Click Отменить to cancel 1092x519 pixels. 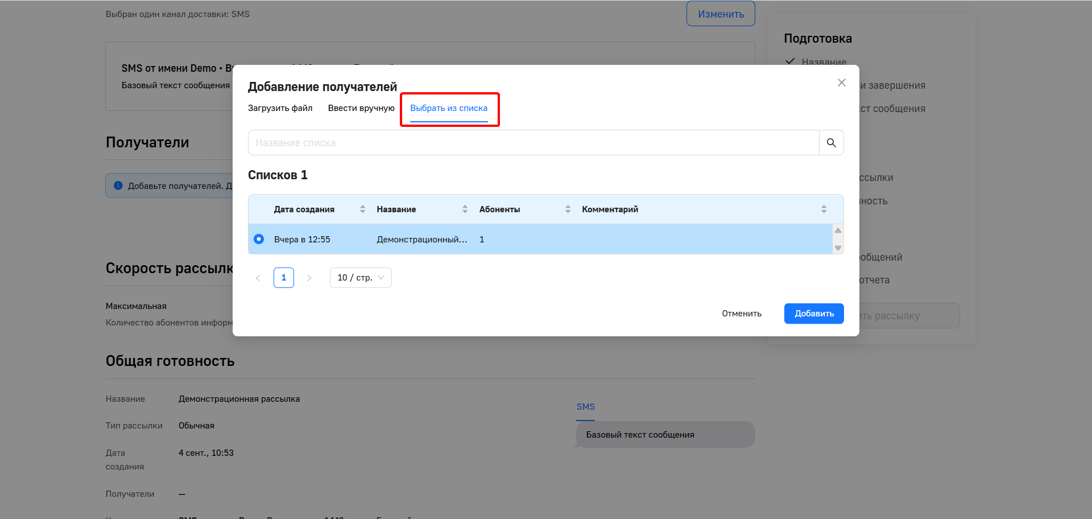741,314
